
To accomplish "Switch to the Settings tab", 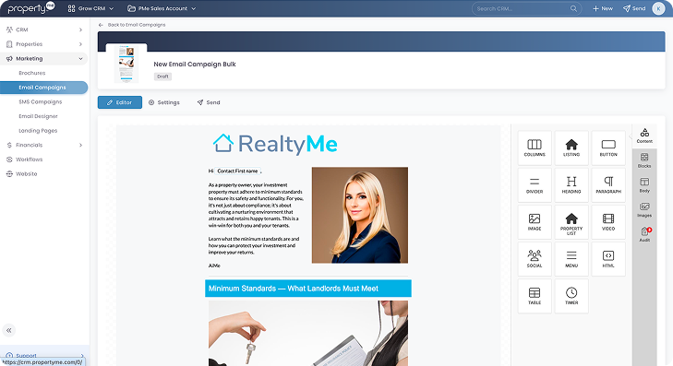I will tap(164, 102).
